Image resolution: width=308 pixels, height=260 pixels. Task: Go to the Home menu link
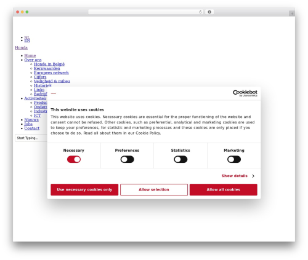pyautogui.click(x=30, y=55)
